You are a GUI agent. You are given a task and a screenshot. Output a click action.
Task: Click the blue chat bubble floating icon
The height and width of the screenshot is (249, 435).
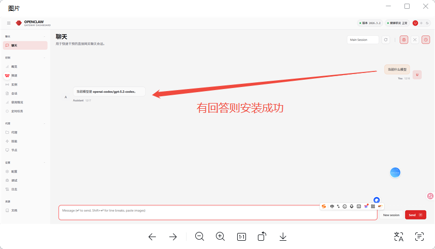point(376,200)
